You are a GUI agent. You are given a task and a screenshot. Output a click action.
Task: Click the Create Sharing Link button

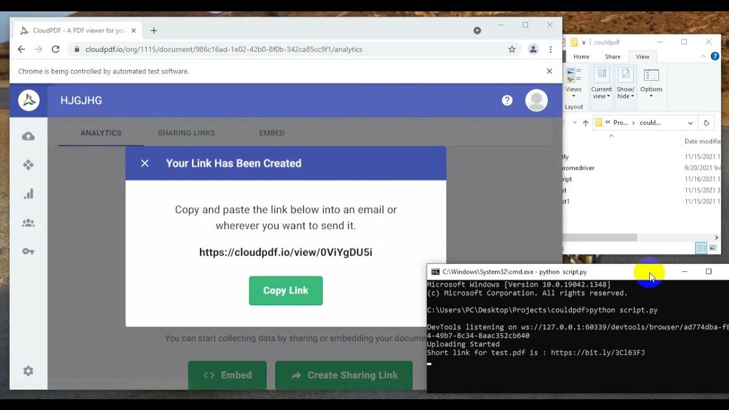coord(344,375)
